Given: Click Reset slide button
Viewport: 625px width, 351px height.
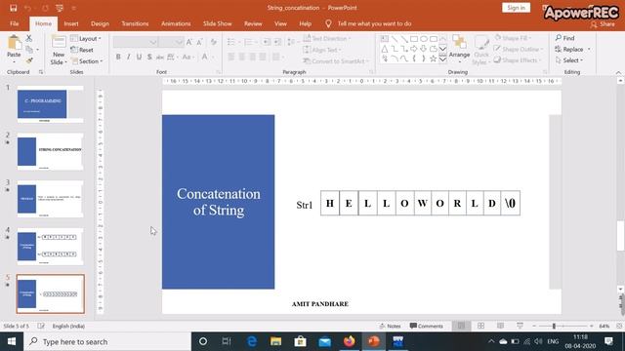Looking at the screenshot, I should point(82,50).
